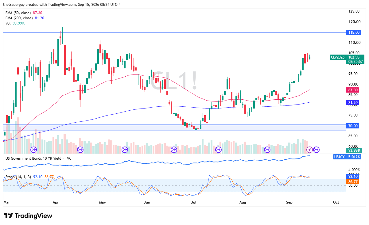
Task: Click the blue 81.20 EMA price label
Action: (x=352, y=102)
